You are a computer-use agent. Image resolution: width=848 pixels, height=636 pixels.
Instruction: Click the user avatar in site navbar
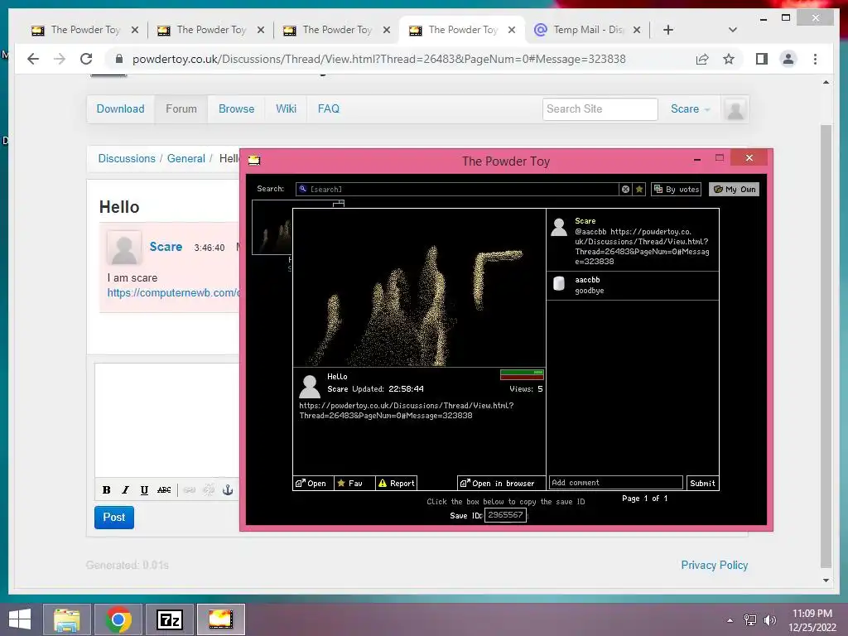point(735,109)
